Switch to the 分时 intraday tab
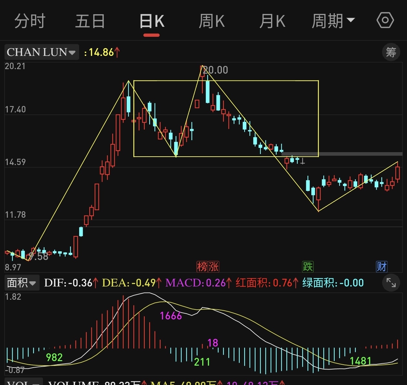The width and height of the screenshot is (407, 385). point(30,21)
